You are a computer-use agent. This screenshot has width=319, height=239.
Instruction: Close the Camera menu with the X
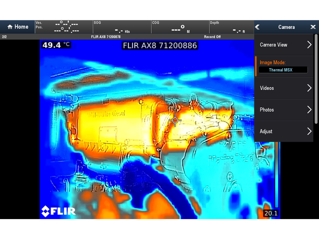click(x=313, y=27)
